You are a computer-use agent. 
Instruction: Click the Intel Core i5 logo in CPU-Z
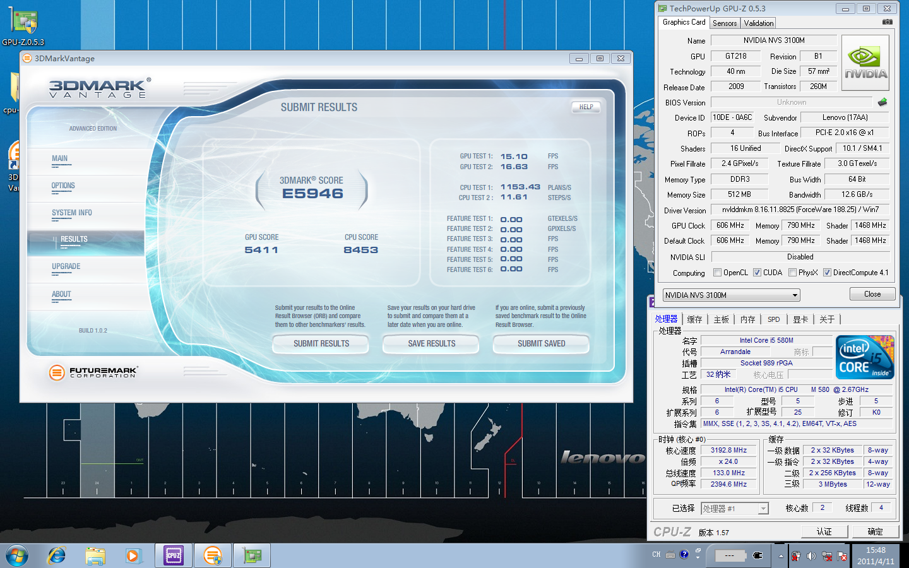pos(865,357)
